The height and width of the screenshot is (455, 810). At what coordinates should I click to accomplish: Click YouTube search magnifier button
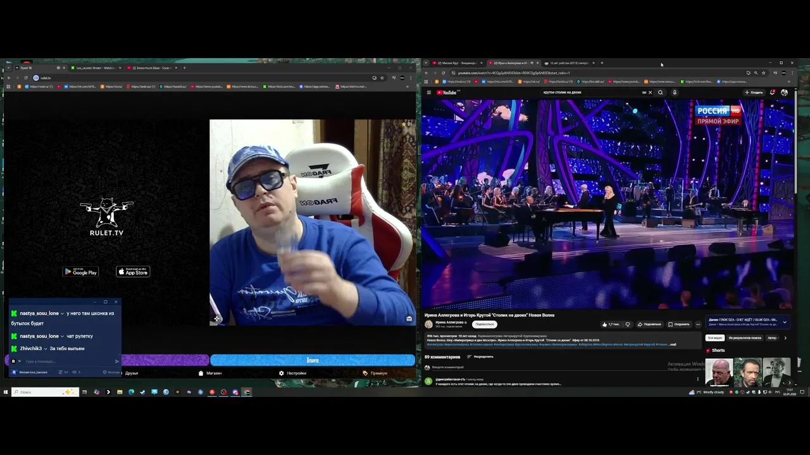[x=660, y=92]
